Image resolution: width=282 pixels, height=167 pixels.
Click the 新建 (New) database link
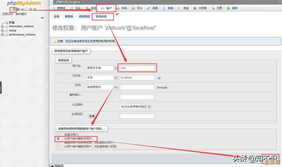tap(11, 22)
